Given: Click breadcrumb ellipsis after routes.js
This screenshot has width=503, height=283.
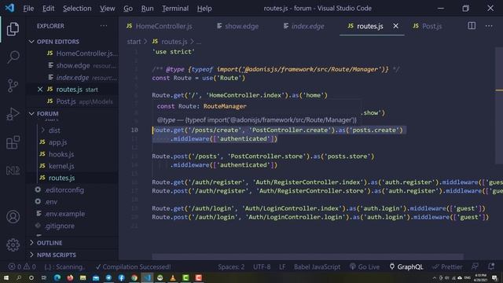Looking at the screenshot, I should [199, 42].
